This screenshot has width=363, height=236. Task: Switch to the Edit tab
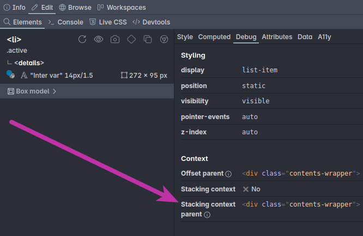tap(42, 8)
